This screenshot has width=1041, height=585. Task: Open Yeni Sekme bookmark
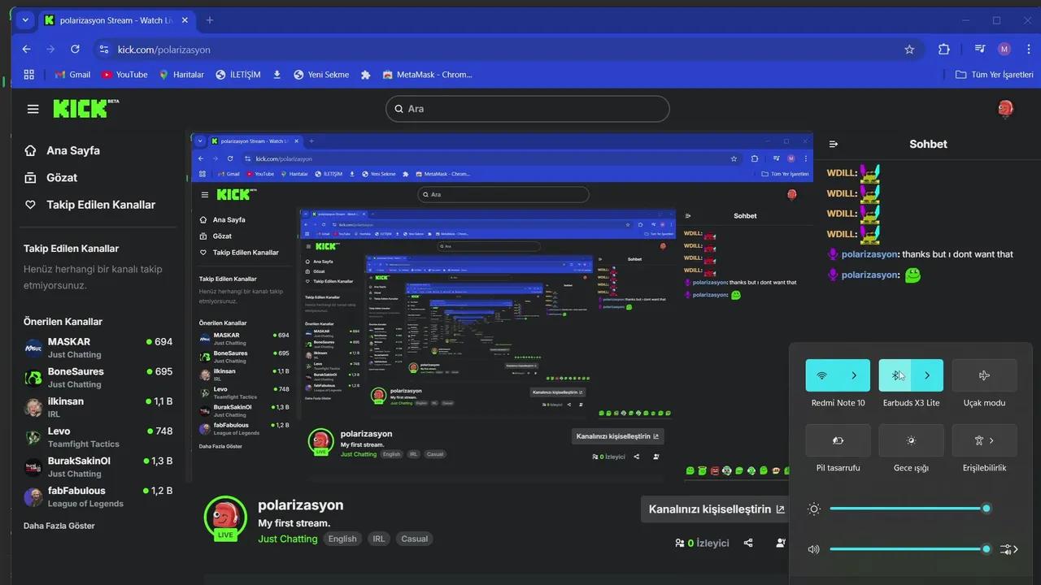pyautogui.click(x=321, y=75)
